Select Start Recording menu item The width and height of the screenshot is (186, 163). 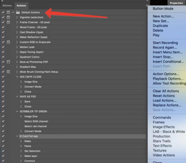(165, 43)
